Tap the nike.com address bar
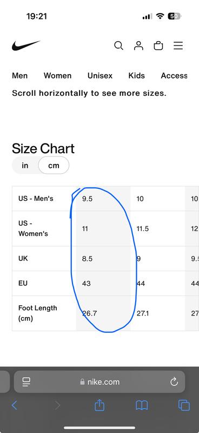This screenshot has width=199, height=433. point(99,382)
